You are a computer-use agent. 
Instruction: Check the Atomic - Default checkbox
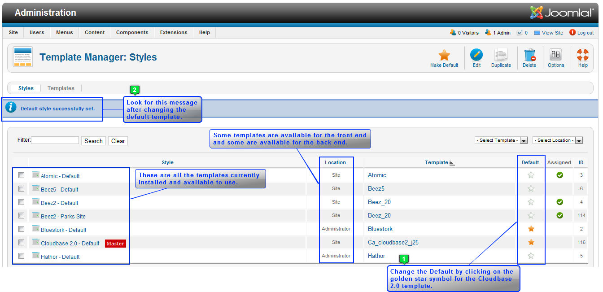(21, 175)
